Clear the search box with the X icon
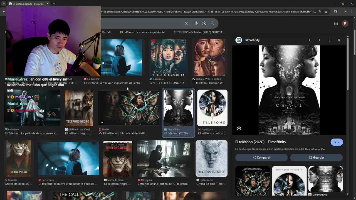The image size is (356, 200). pyautogui.click(x=186, y=24)
